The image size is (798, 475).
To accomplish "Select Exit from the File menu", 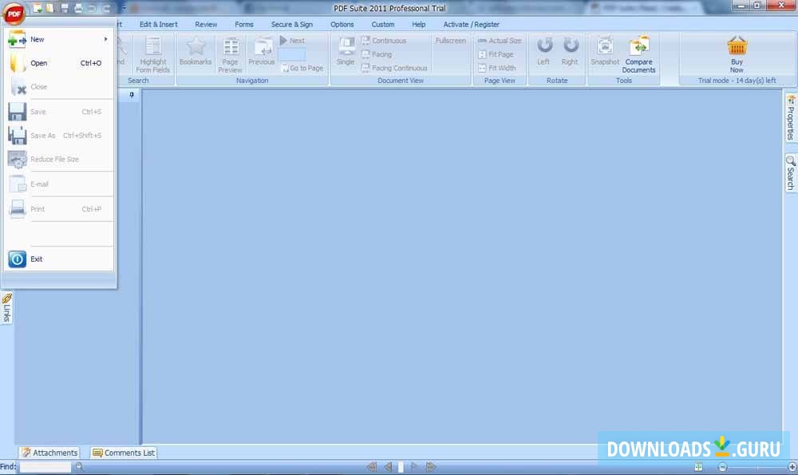I will click(x=36, y=258).
